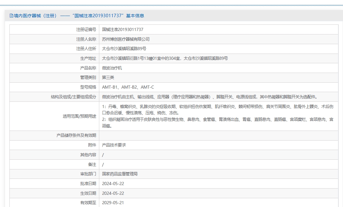Click the label 批准日期
This screenshot has height=207, width=343.
tap(88, 184)
